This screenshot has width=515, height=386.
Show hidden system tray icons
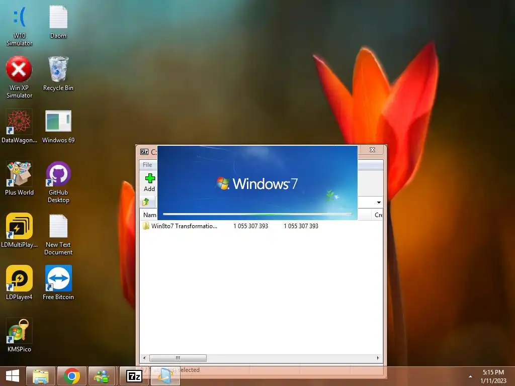pyautogui.click(x=470, y=376)
